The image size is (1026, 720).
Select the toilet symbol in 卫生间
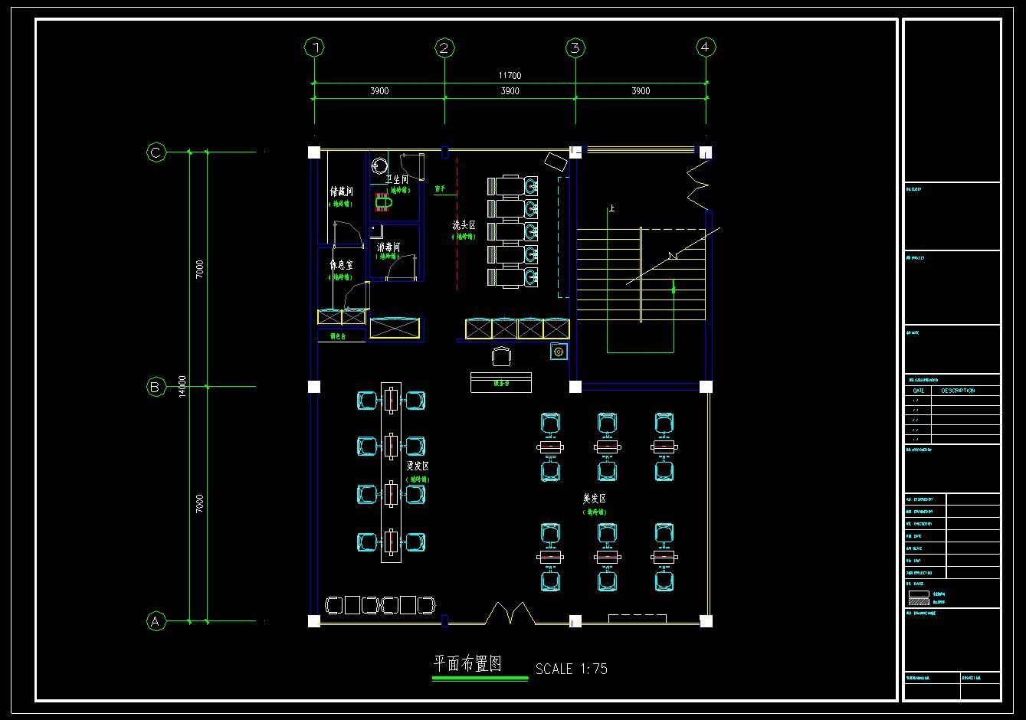click(x=382, y=202)
